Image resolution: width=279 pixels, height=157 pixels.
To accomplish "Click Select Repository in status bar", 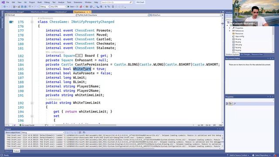I will (261, 155).
